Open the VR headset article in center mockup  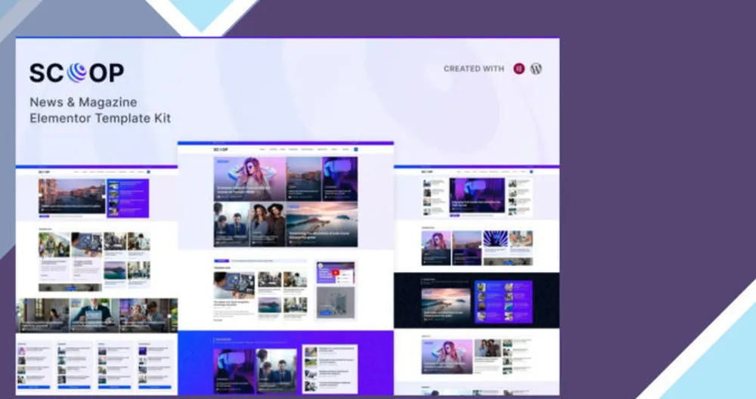tap(340, 179)
